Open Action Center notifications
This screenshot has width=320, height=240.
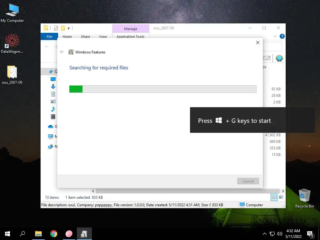310,234
